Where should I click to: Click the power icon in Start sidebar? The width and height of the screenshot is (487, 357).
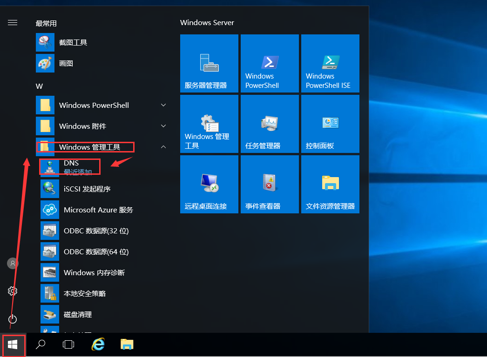point(13,319)
